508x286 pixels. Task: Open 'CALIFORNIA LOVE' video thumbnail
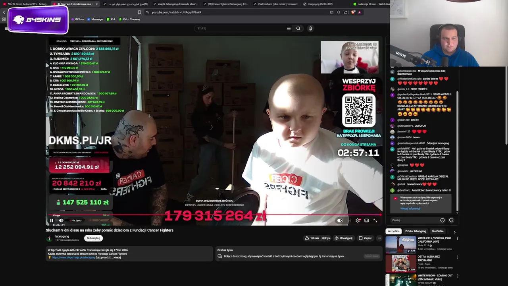coord(401,245)
